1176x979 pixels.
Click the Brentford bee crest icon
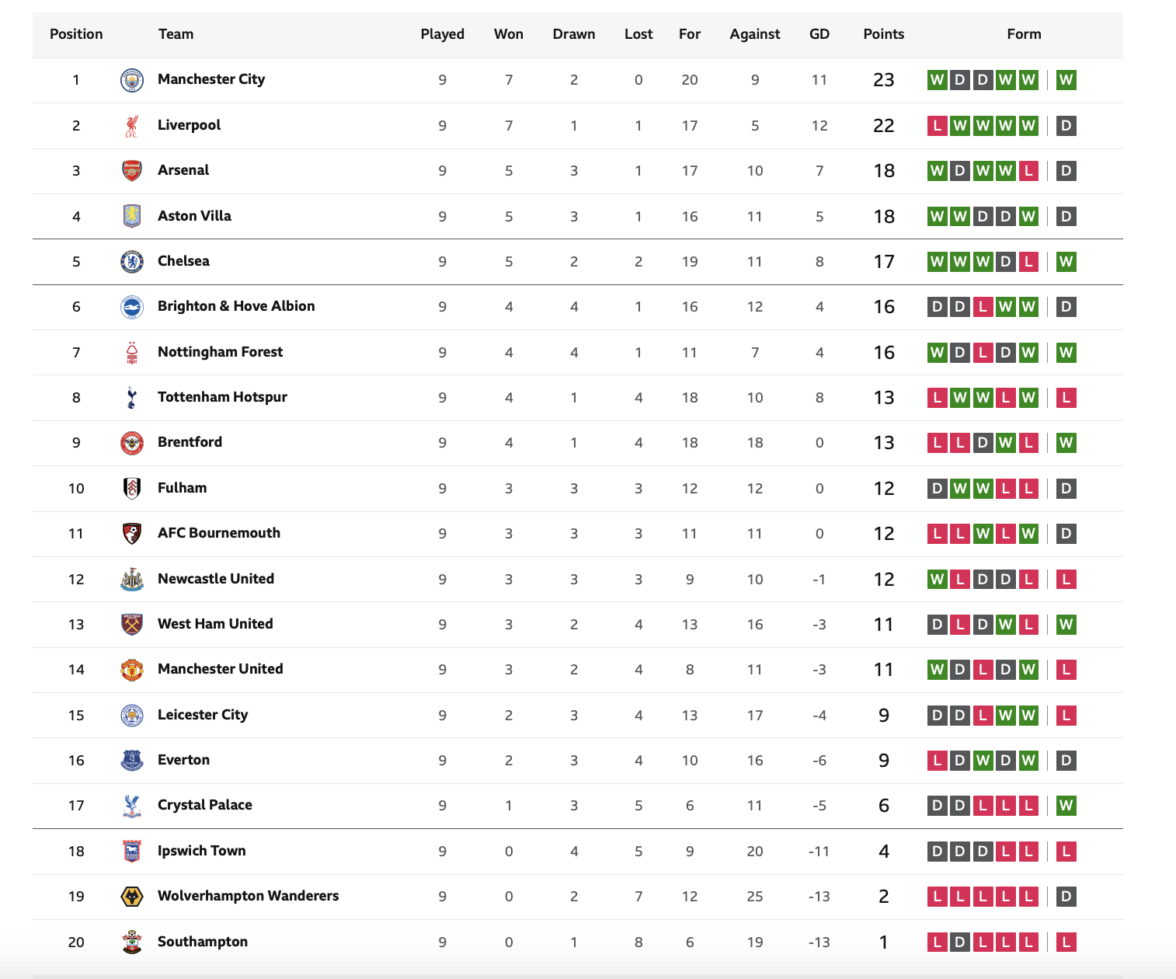click(132, 443)
